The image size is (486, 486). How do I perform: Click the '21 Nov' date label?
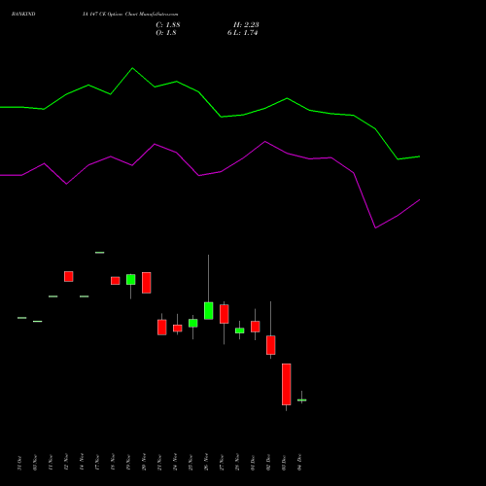point(159,463)
